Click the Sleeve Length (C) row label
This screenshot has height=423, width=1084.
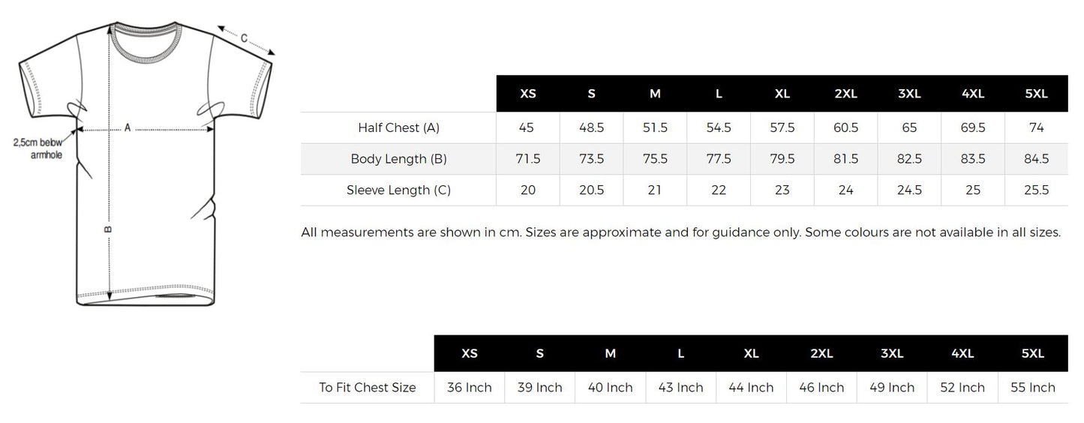tap(398, 190)
